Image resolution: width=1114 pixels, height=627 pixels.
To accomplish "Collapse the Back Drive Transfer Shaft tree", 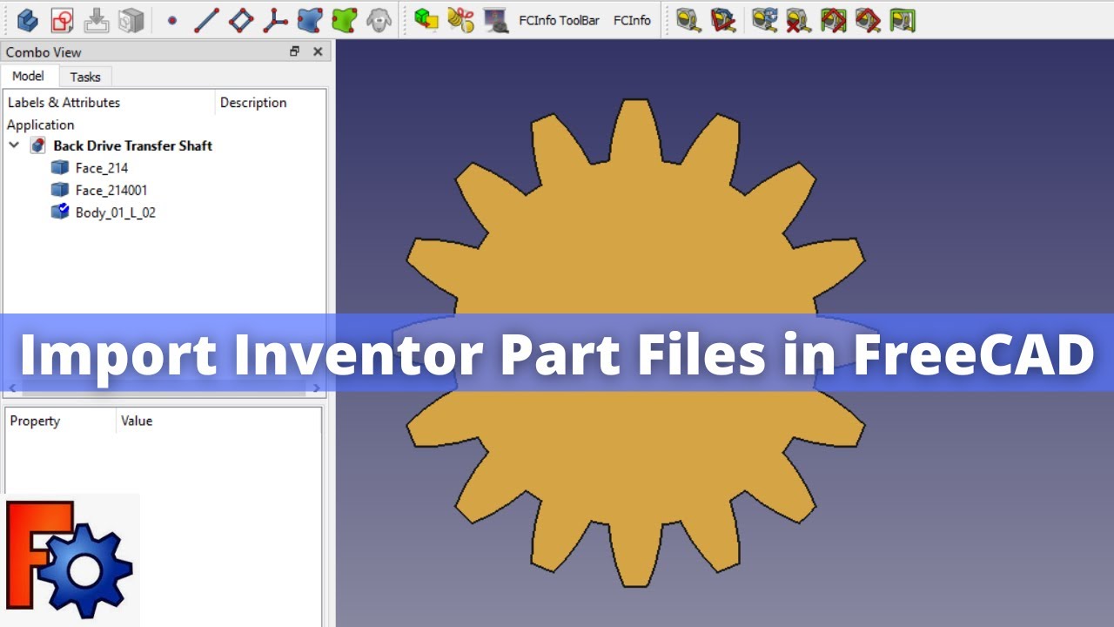I will click(x=14, y=145).
